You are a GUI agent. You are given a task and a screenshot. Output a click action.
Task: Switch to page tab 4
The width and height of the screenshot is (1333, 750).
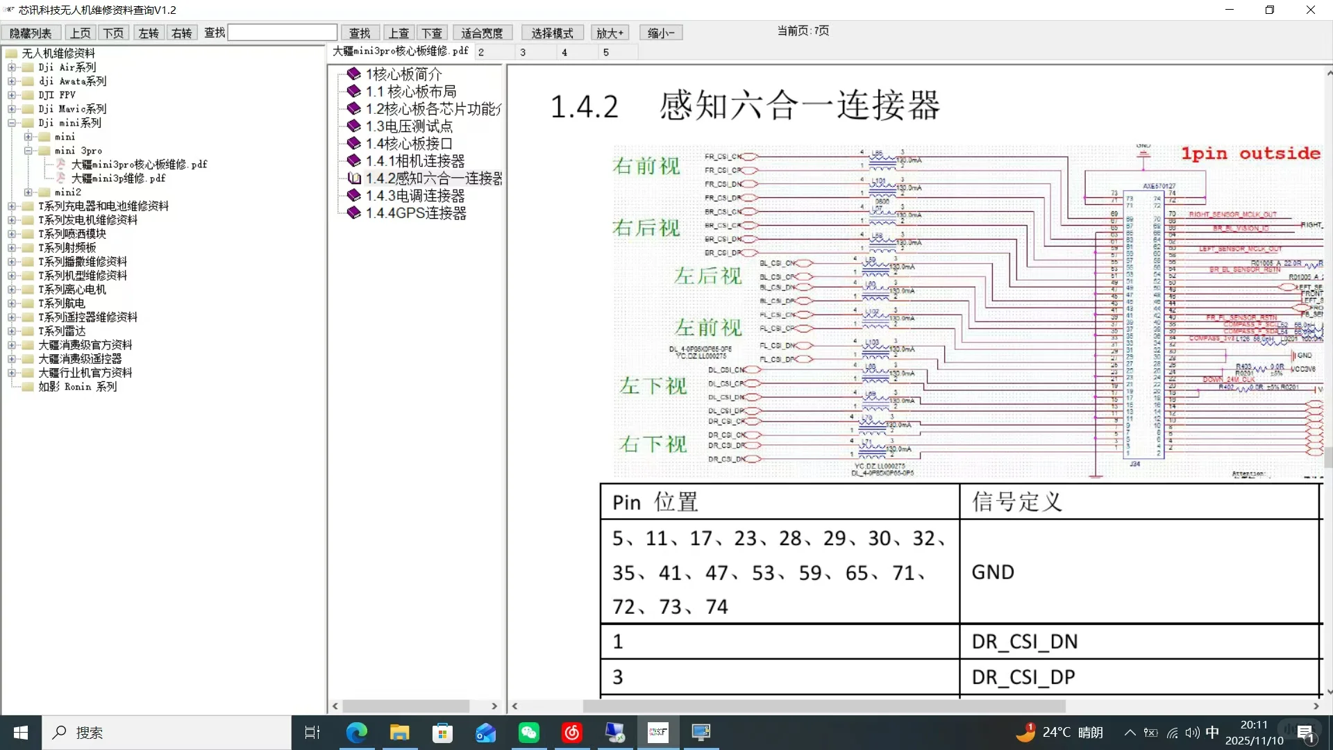(x=565, y=51)
